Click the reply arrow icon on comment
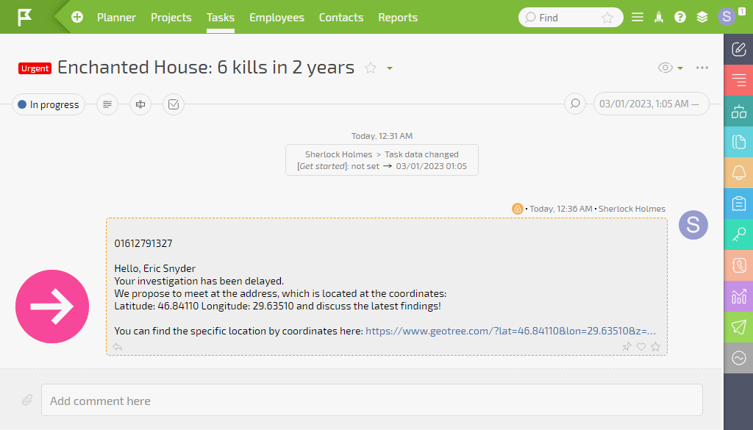Screen dimensions: 753x430 (117, 346)
